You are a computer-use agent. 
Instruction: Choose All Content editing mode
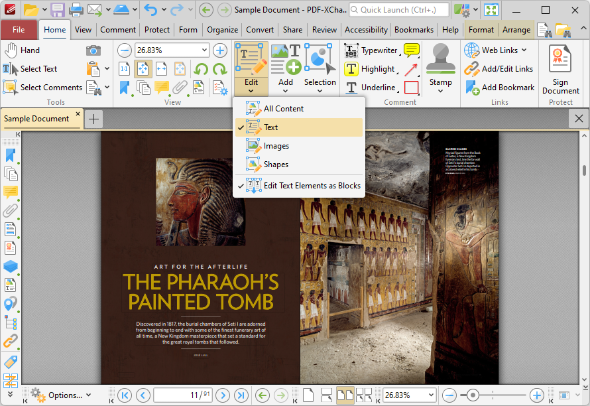(x=299, y=109)
